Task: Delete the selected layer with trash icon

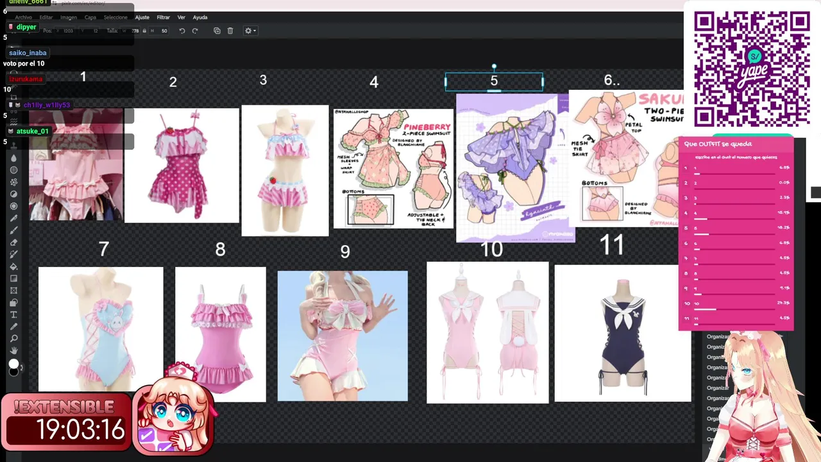Action: point(230,31)
